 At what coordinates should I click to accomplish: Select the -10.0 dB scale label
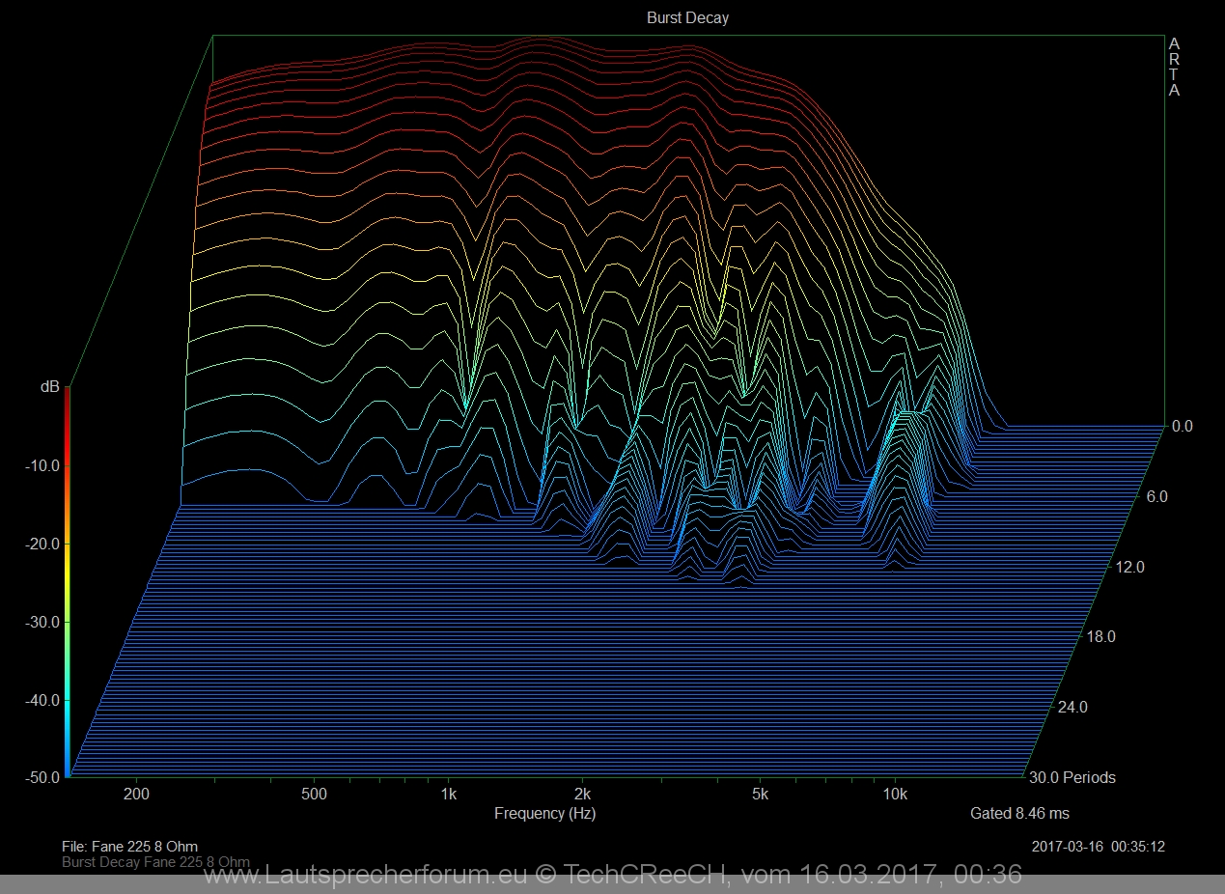click(42, 465)
